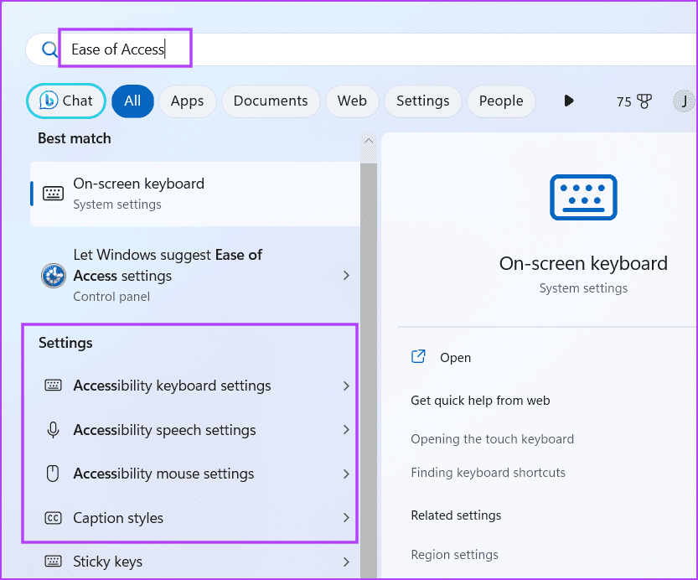Screen dimensions: 698x580
Task: Open Region settings related link
Action: [x=454, y=555]
